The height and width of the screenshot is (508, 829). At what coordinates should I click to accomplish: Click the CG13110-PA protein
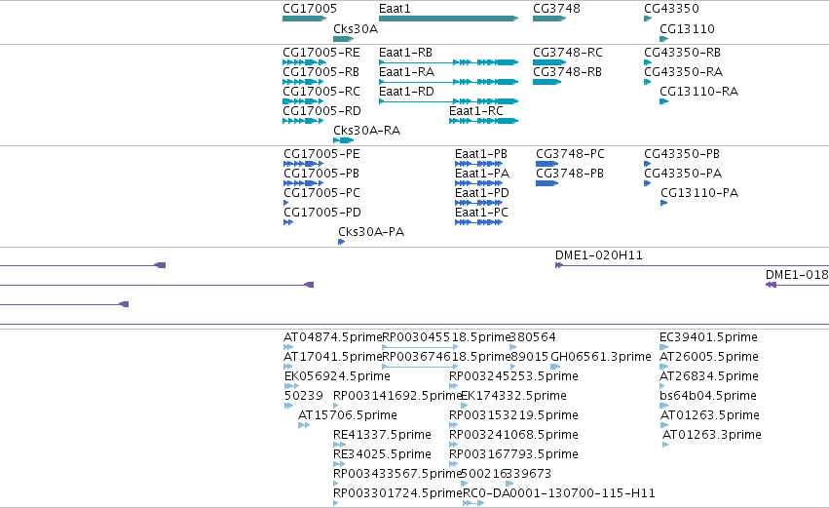pyautogui.click(x=664, y=203)
